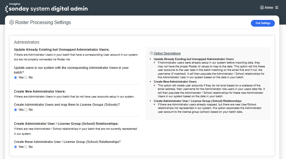
Task: Click the Create Administrator User / License Group Relationships description bullet
Action: coord(198,101)
